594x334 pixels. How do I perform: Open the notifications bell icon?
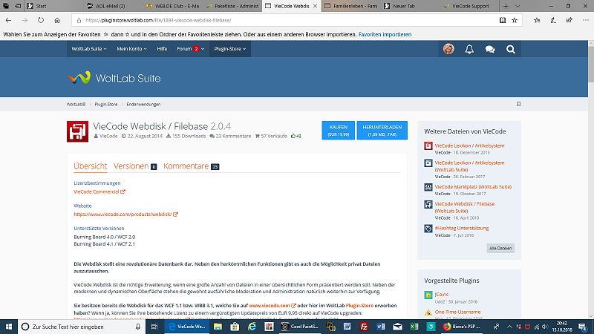click(469, 49)
